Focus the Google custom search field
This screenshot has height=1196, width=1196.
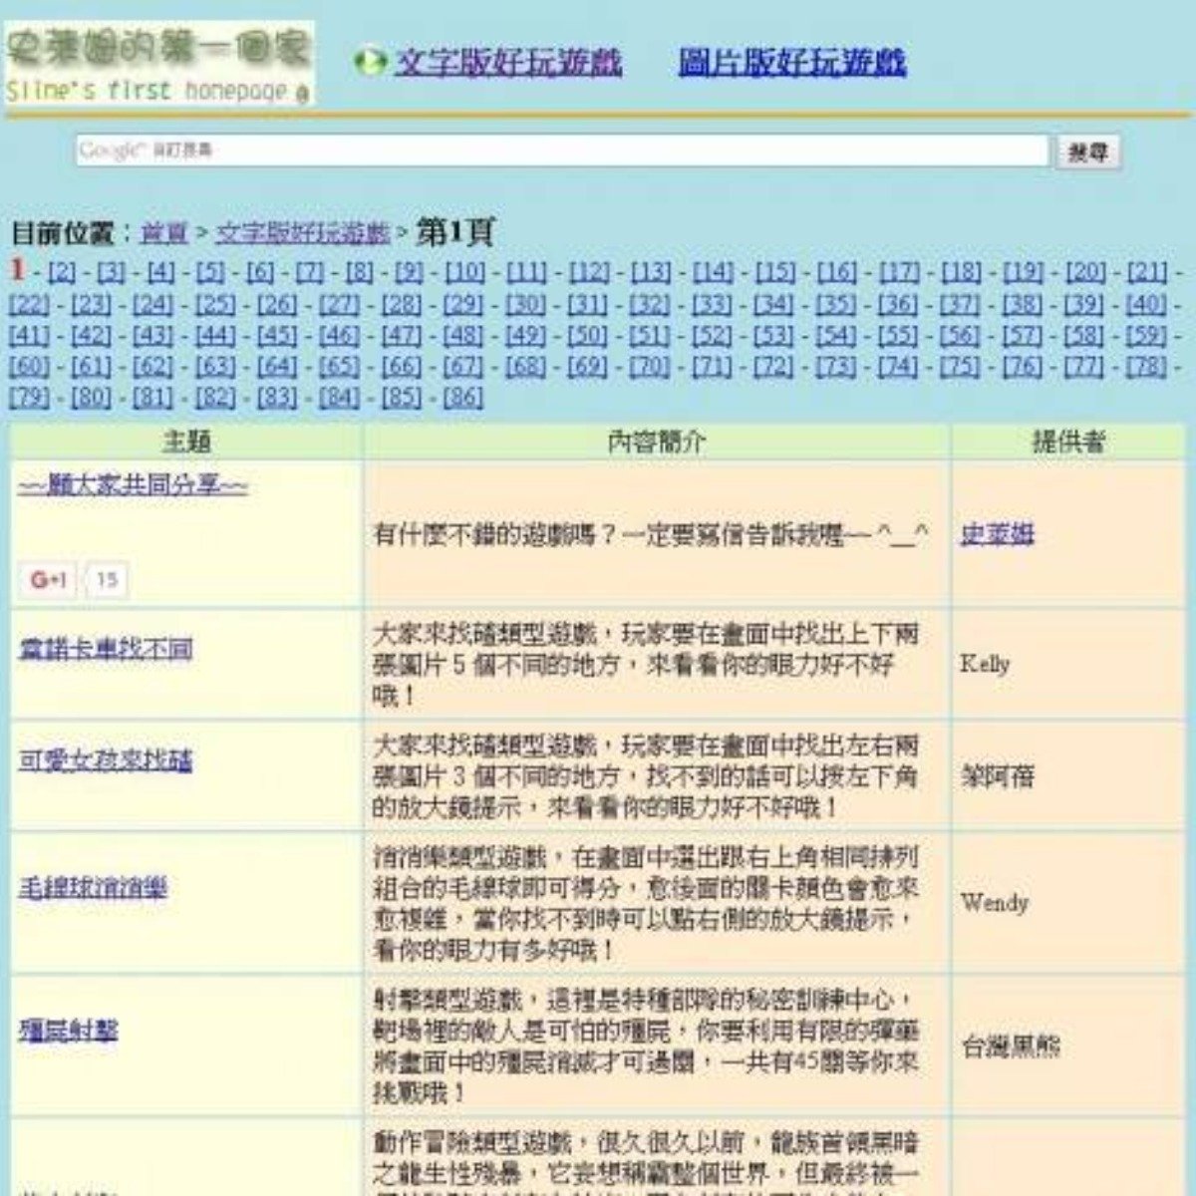coord(563,150)
